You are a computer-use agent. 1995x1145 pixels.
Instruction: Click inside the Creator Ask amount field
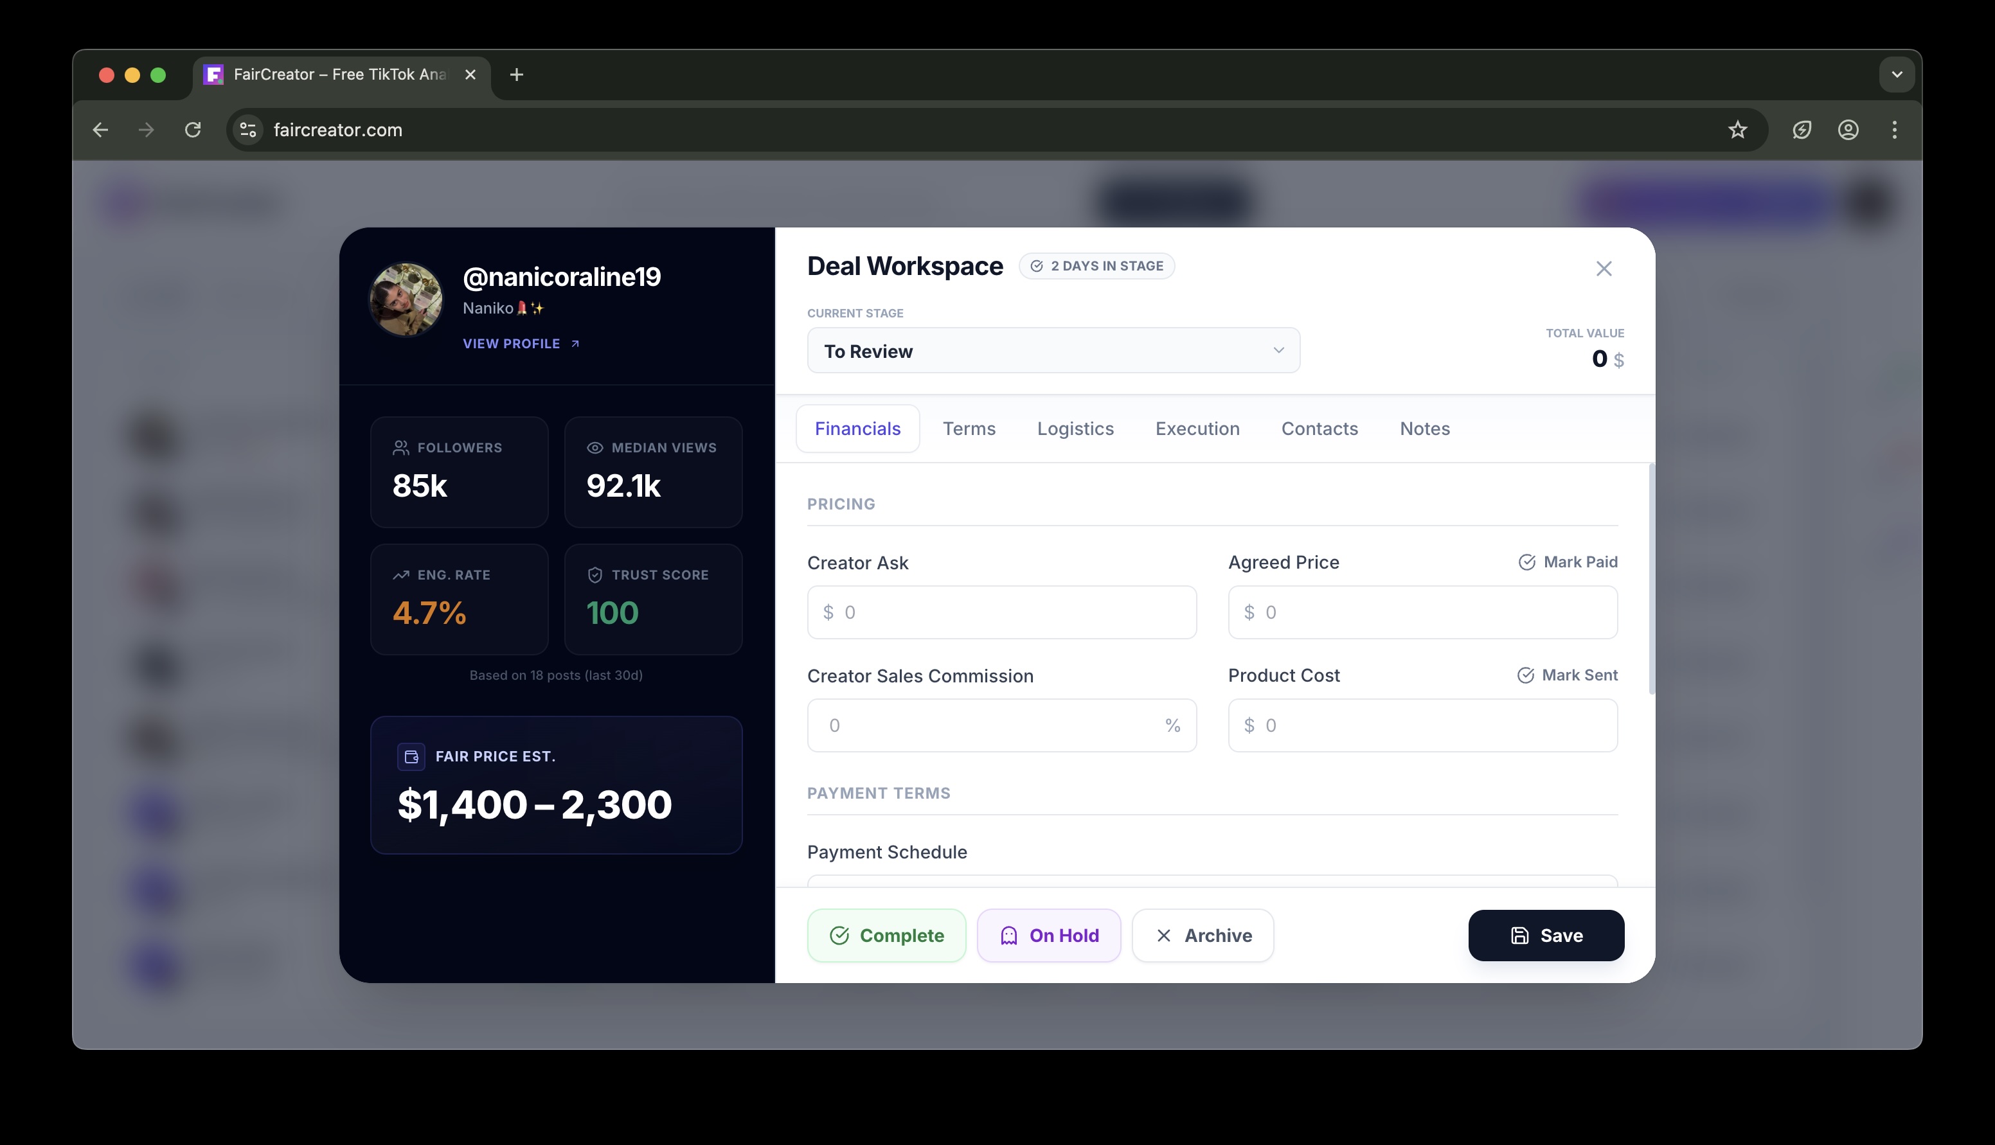coord(1002,612)
